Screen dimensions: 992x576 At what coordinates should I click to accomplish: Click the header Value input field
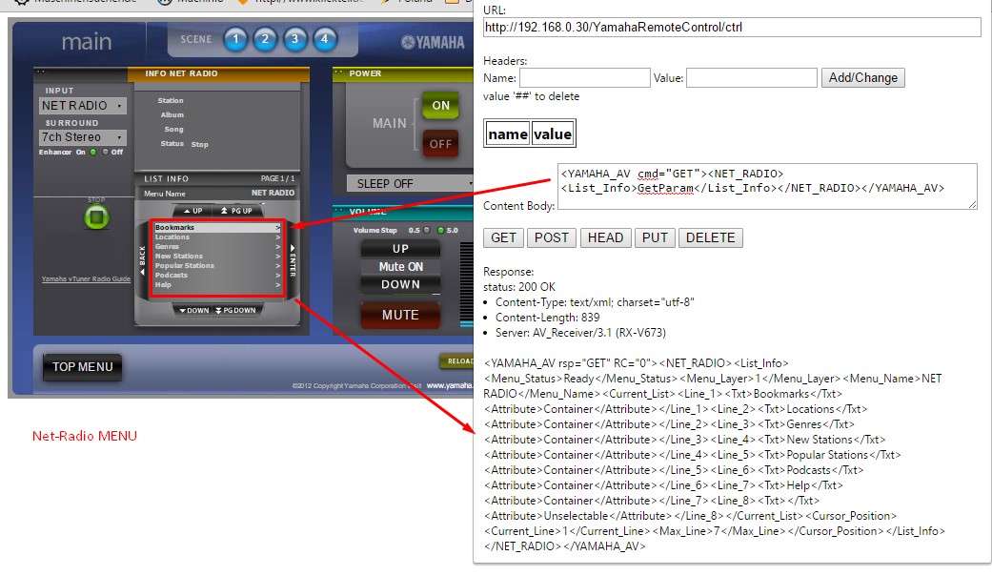(x=752, y=78)
